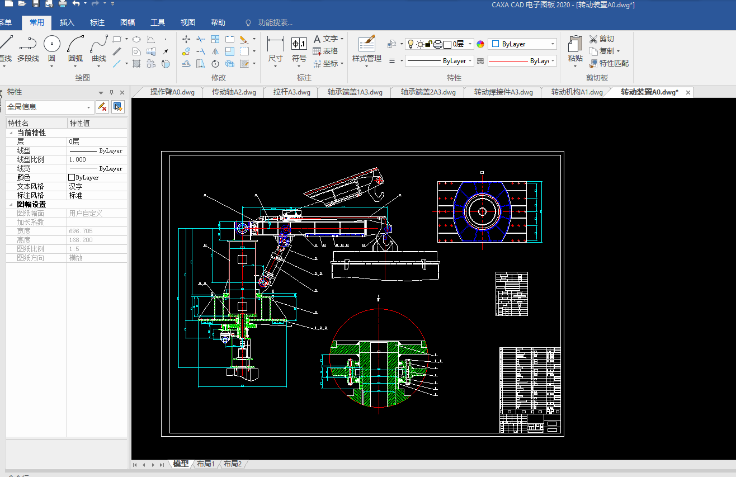Screen dimensions: 736x477
Task: Collapse the 当前特性 section
Action: pyautogui.click(x=11, y=133)
